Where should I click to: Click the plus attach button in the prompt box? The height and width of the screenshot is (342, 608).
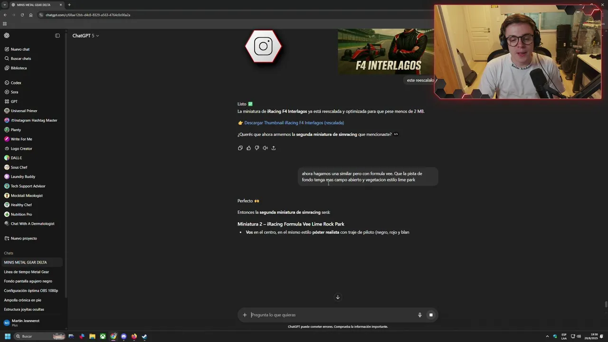click(x=245, y=315)
